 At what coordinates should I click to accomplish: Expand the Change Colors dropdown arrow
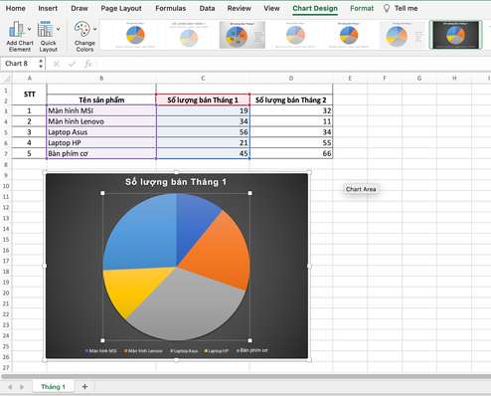tap(95, 29)
